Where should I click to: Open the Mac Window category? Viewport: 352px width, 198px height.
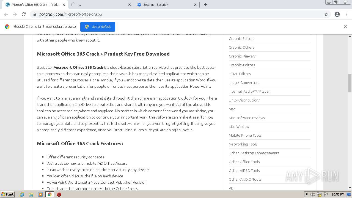(x=239, y=127)
